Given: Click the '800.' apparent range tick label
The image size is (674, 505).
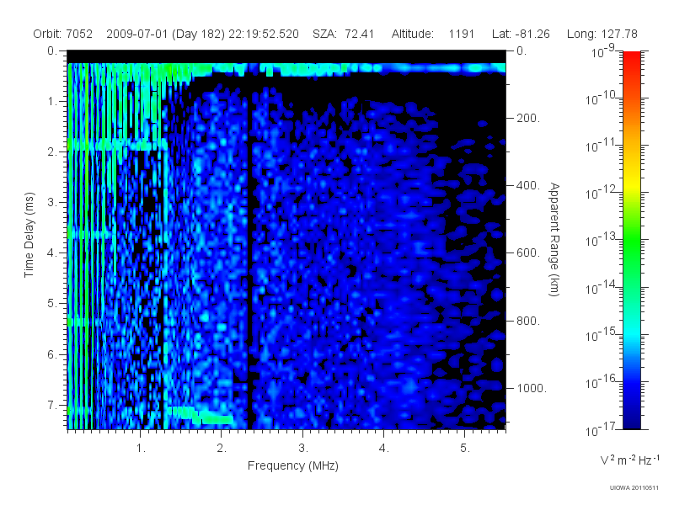Looking at the screenshot, I should [528, 321].
